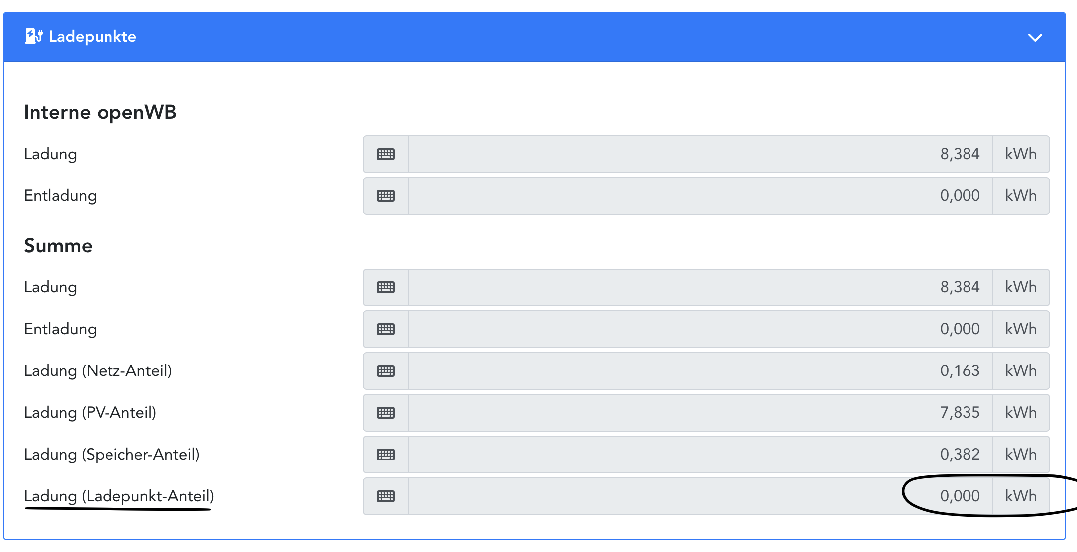Click keyboard icon for Ladung (Netz-Anteil)
The height and width of the screenshot is (552, 1077).
(x=386, y=371)
